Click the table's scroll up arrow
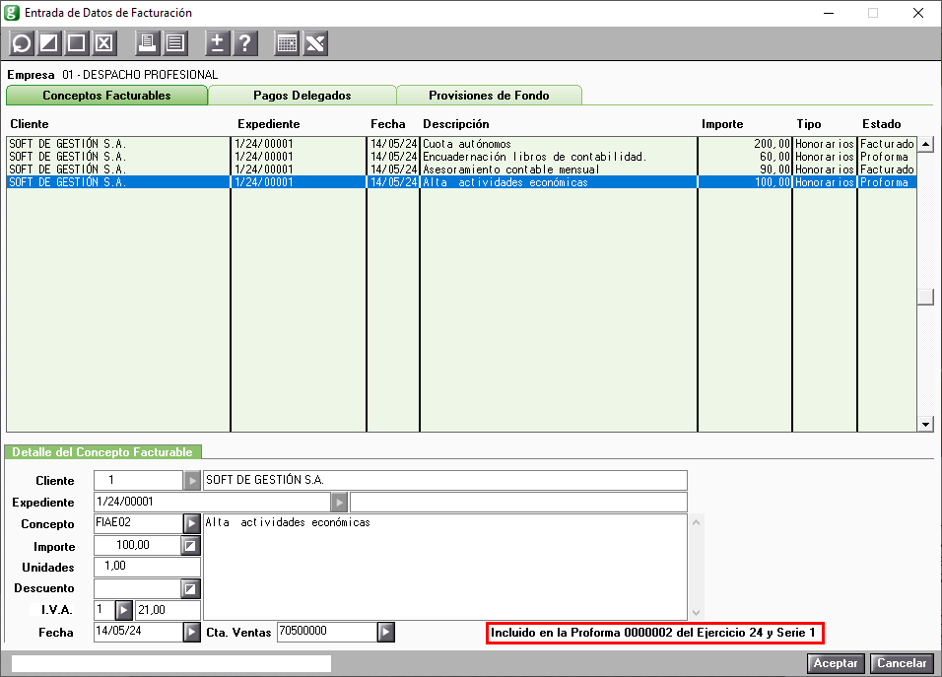942x677 pixels. point(925,144)
